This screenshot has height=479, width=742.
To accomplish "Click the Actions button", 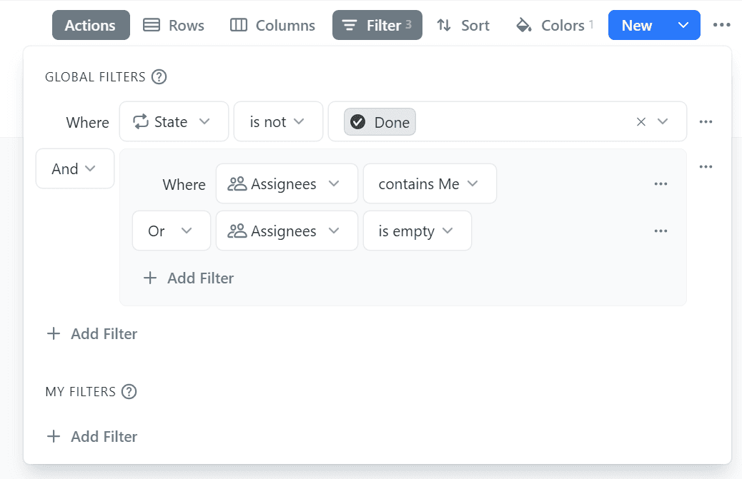I will pyautogui.click(x=90, y=25).
